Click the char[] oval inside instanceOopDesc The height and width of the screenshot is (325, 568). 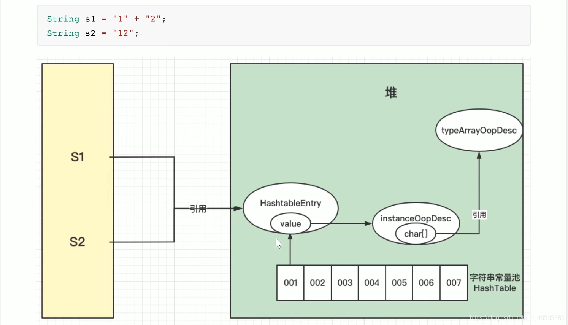(x=416, y=234)
